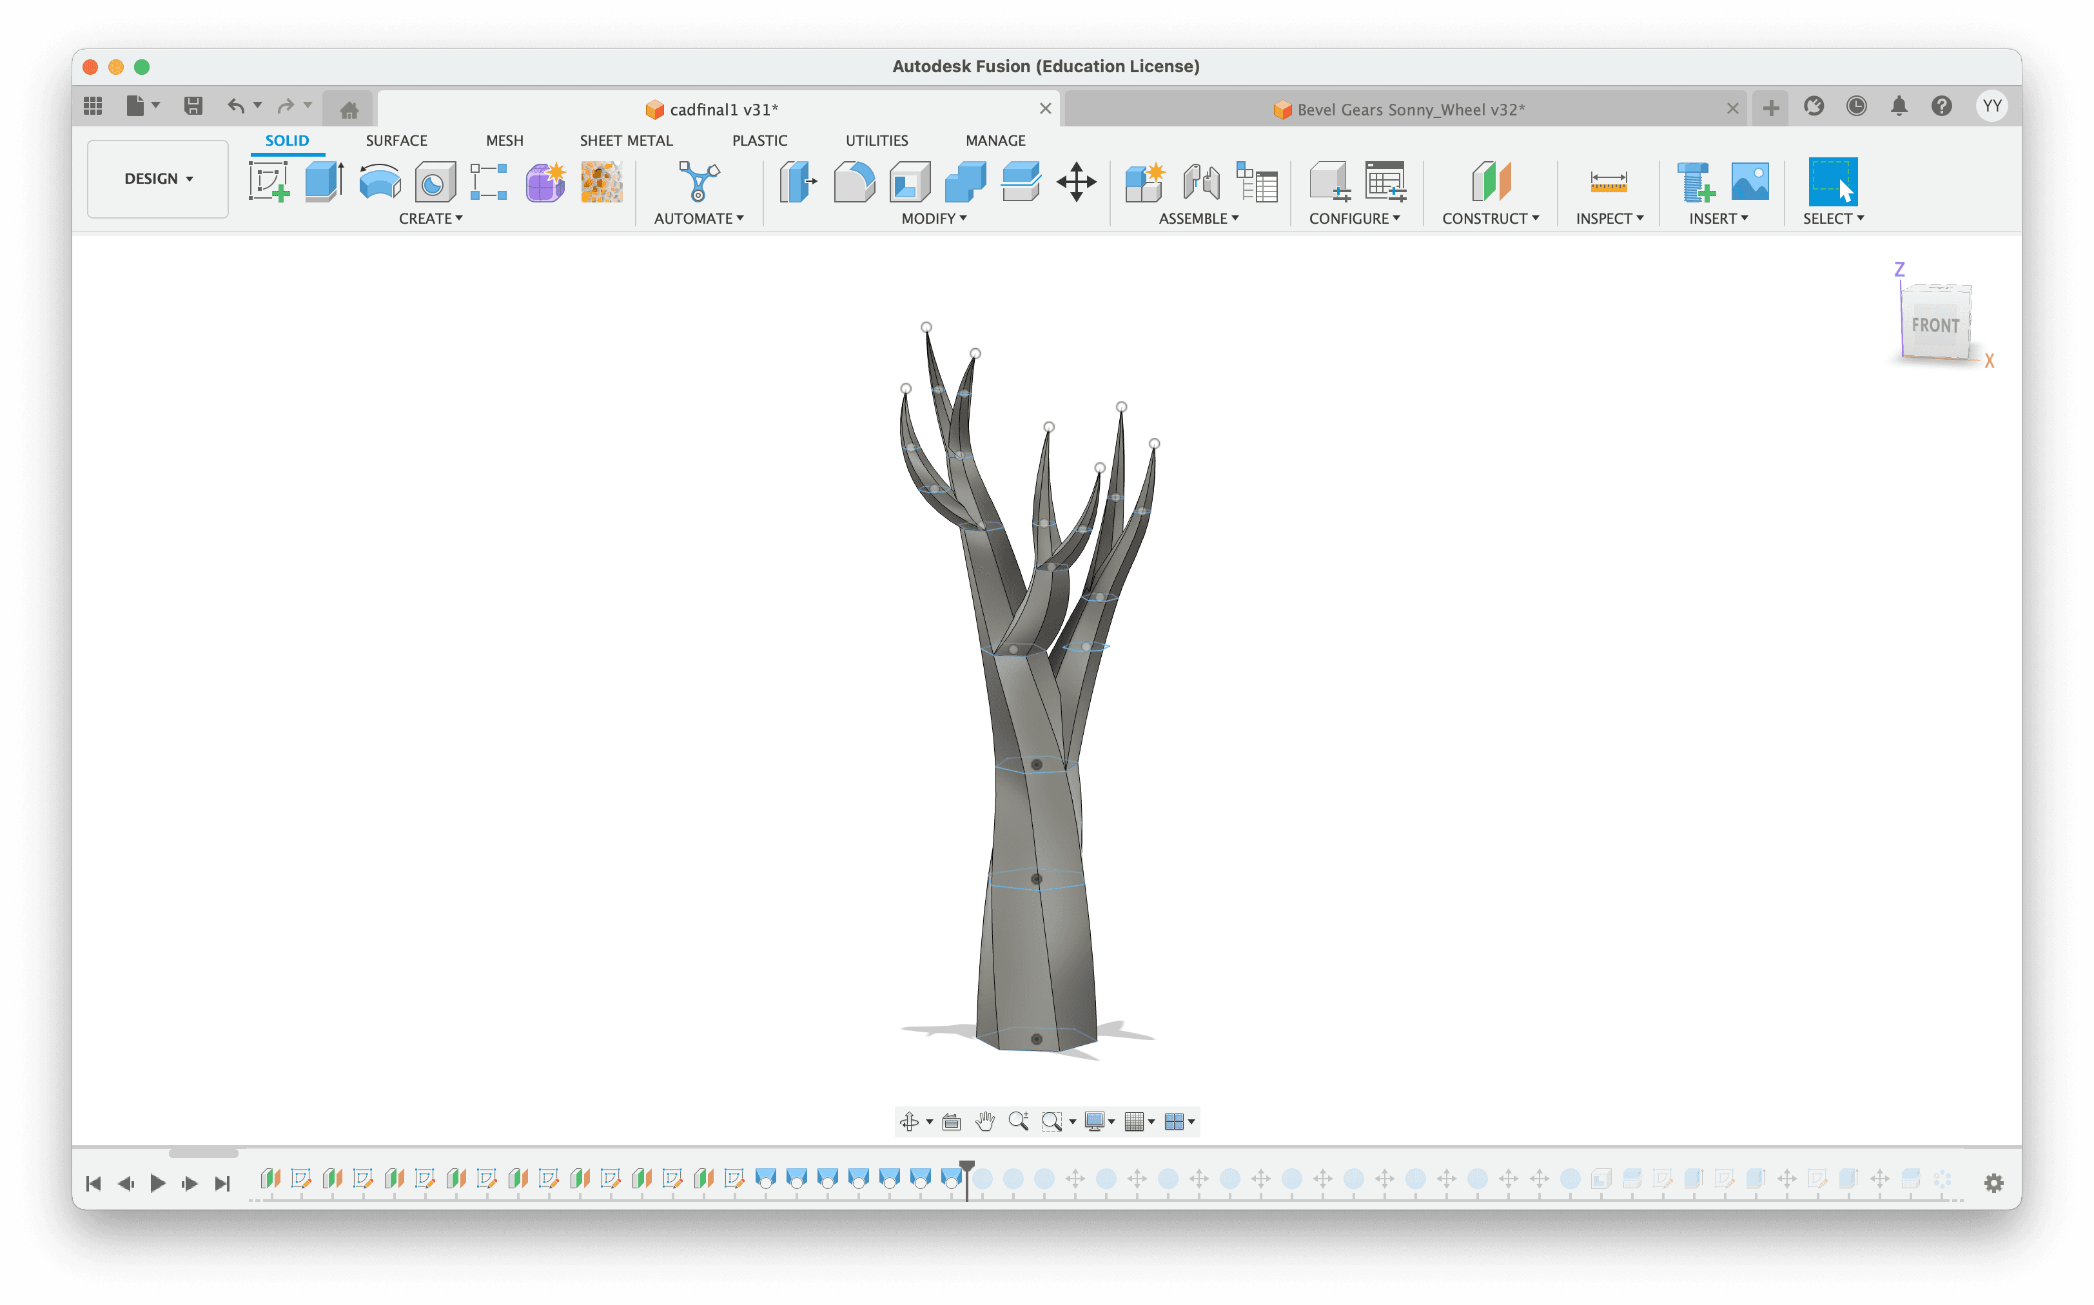The height and width of the screenshot is (1305, 2094).
Task: Click the Create Sketch tool icon
Action: click(x=268, y=181)
